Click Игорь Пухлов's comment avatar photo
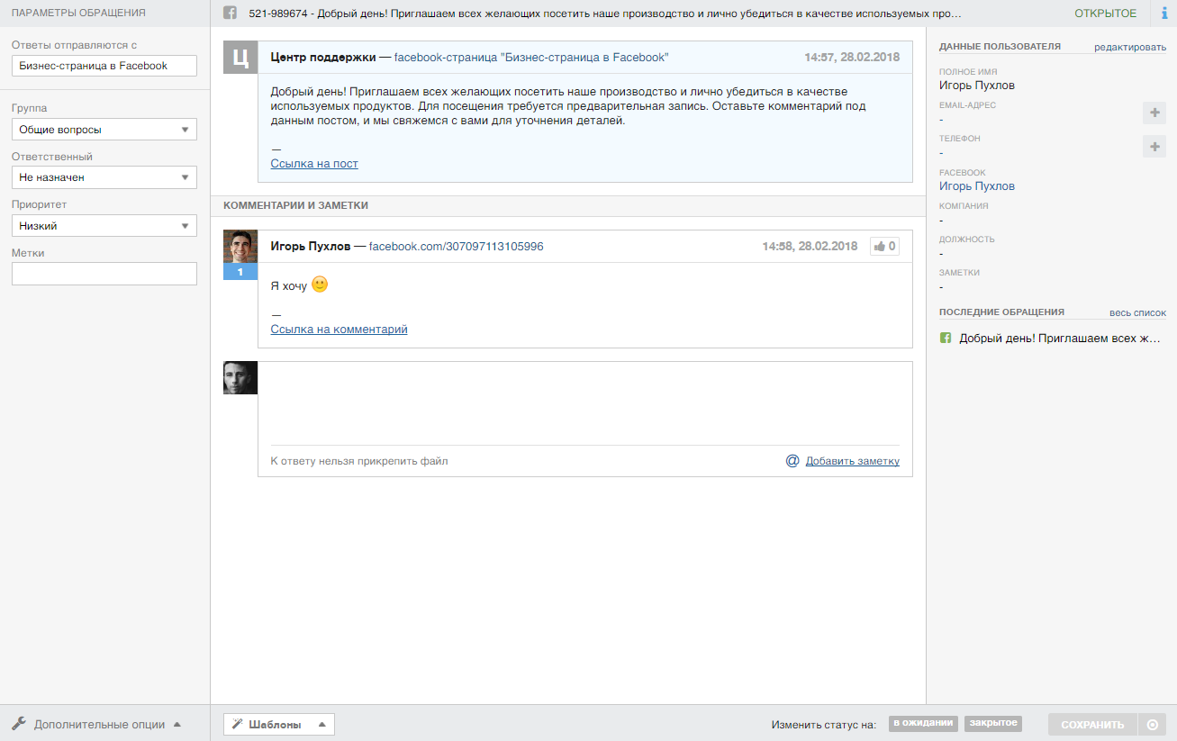1177x741 pixels. (x=240, y=247)
